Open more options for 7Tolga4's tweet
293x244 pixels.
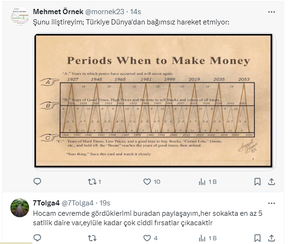point(271,203)
